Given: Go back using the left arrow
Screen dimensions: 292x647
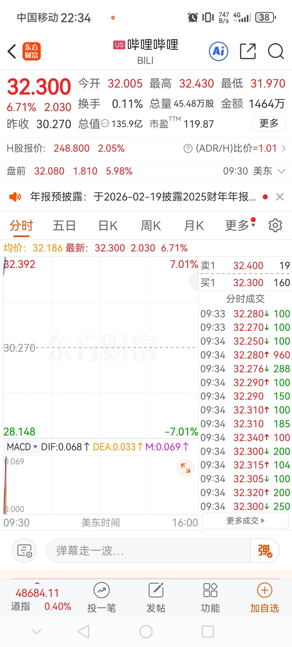Looking at the screenshot, I should point(12,51).
